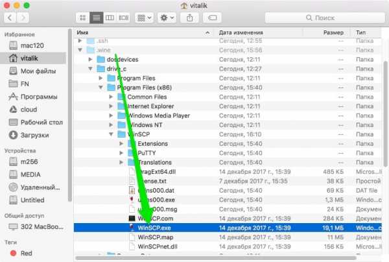Select Рабочий стол in the sidebar
Screen dimensions: 389x262
(41, 122)
